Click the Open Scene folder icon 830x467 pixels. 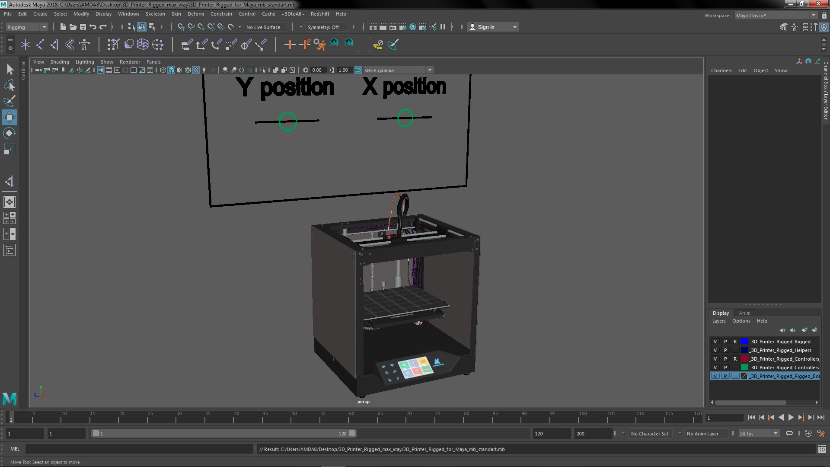73,27
